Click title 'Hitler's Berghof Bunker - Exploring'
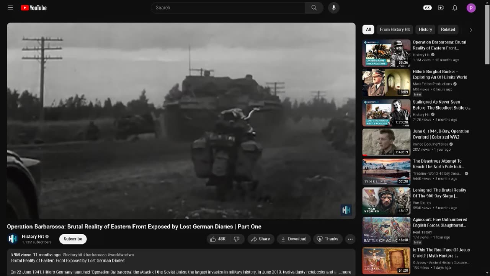Image resolution: width=490 pixels, height=276 pixels. 440,74
